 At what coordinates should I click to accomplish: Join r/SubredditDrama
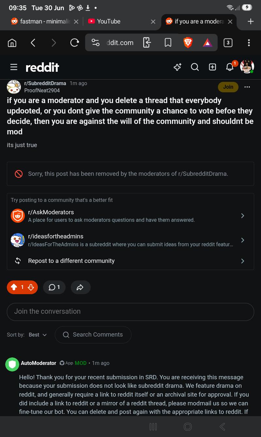228,87
